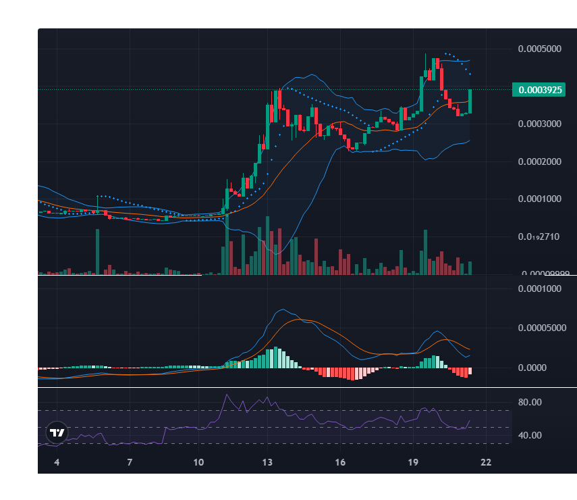577x500 pixels.
Task: Click date label 7 on time axis
Action: click(x=130, y=462)
